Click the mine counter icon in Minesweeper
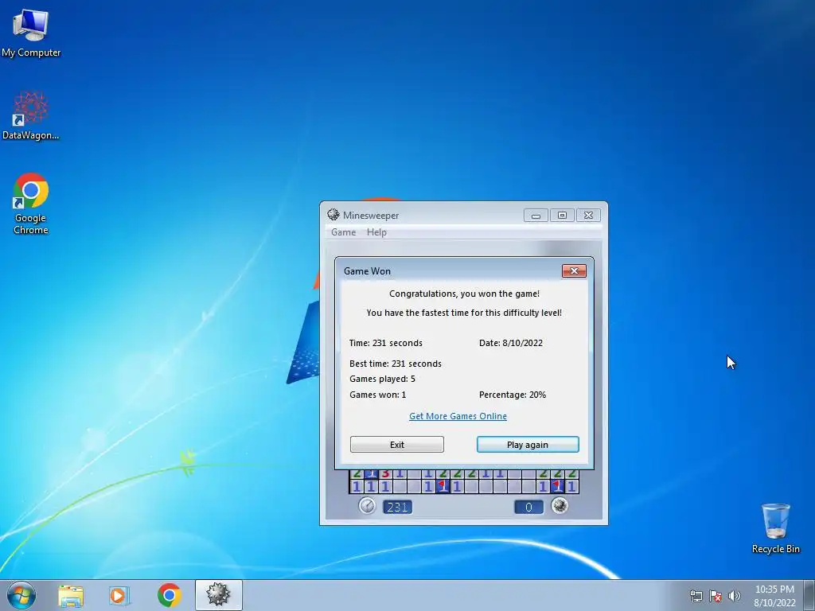Viewport: 815px width, 611px height. click(560, 505)
